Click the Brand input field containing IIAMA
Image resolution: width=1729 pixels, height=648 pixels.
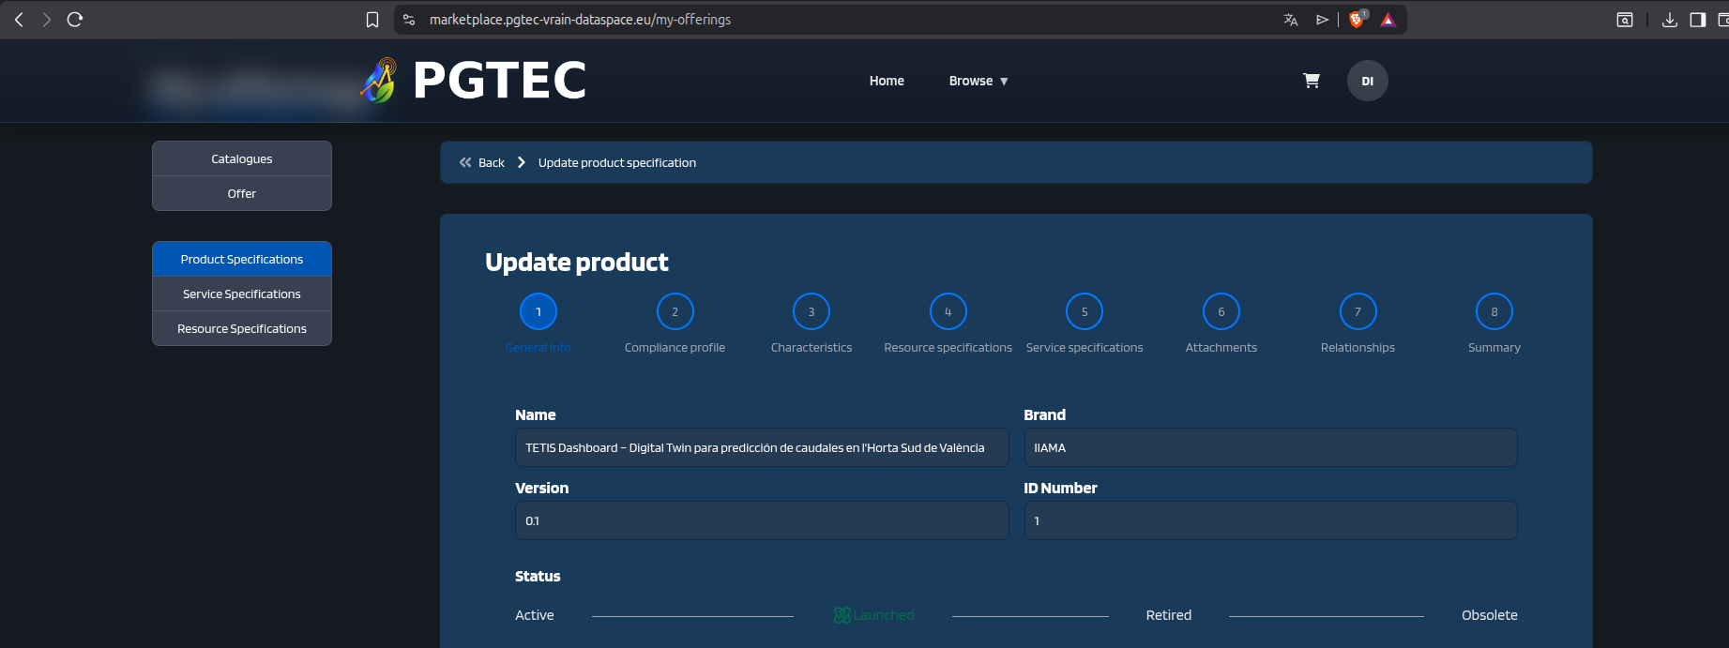1270,447
